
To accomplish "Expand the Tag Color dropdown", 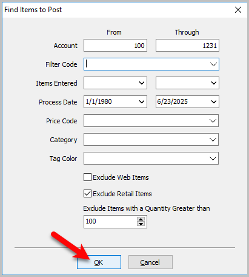I will point(213,159).
